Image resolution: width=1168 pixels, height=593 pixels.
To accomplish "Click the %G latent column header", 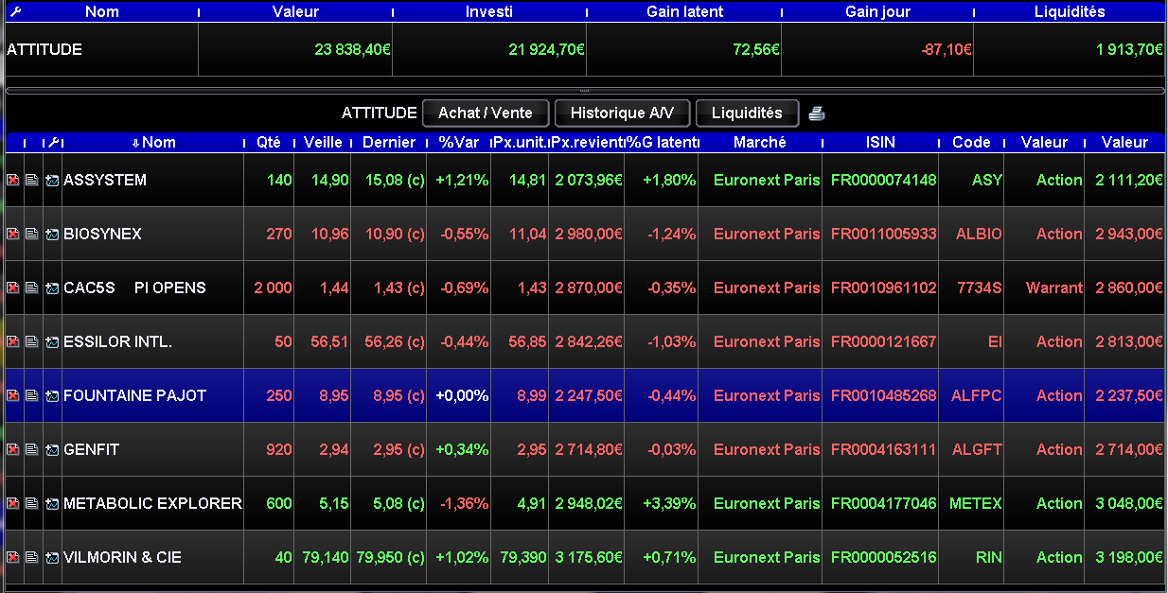I will (662, 142).
